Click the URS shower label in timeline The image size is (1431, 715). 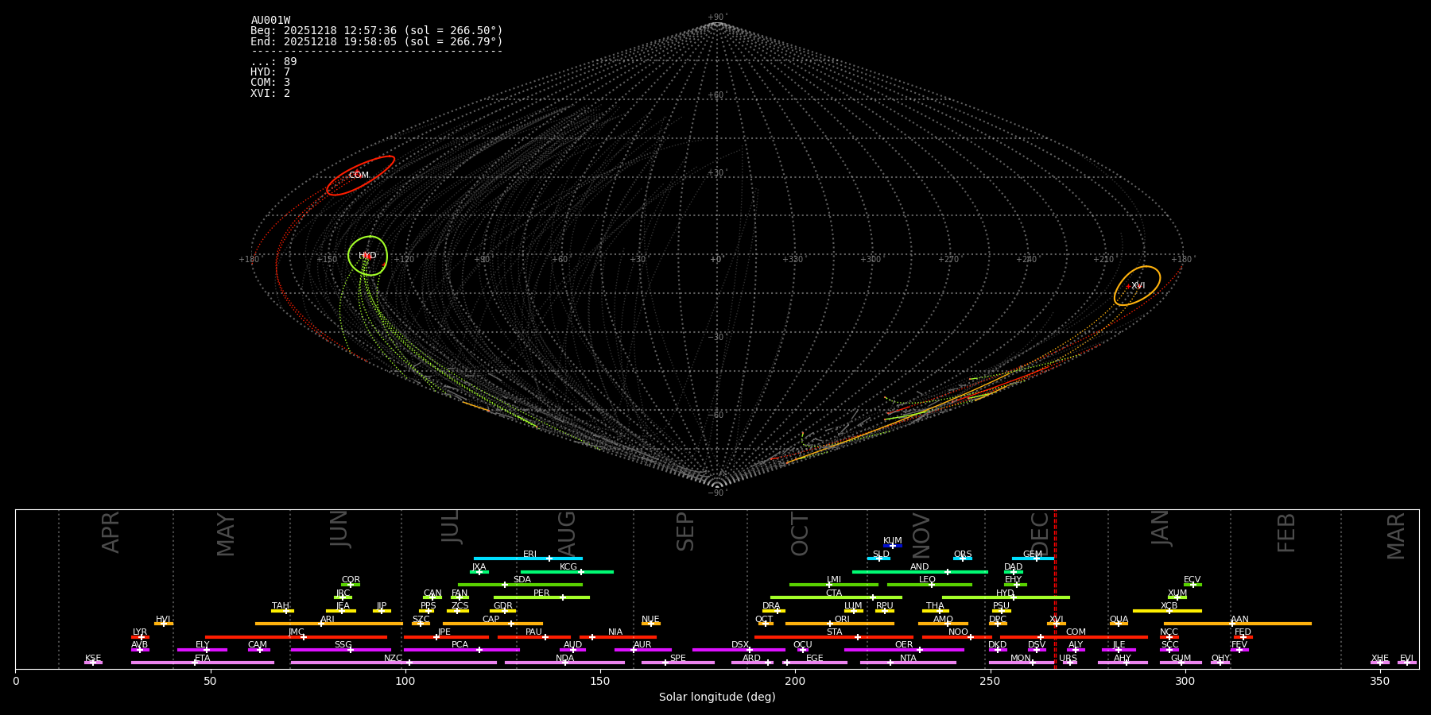[x=1068, y=659]
